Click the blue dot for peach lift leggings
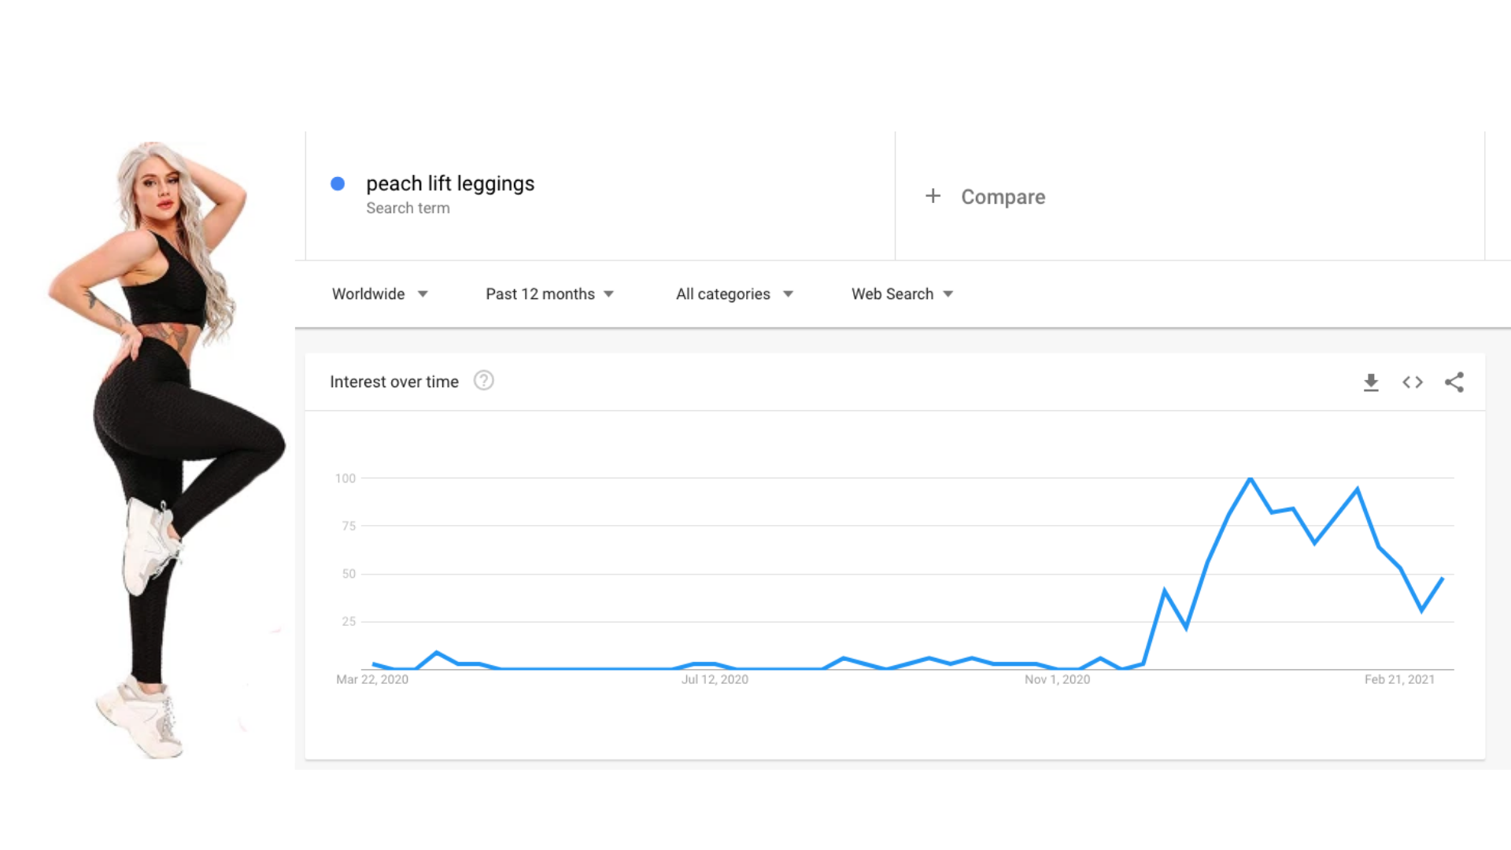Image resolution: width=1511 pixels, height=850 pixels. point(338,183)
